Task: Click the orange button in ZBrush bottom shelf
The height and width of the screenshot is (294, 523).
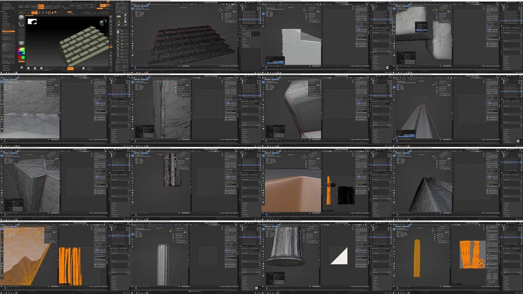Action: [x=70, y=68]
